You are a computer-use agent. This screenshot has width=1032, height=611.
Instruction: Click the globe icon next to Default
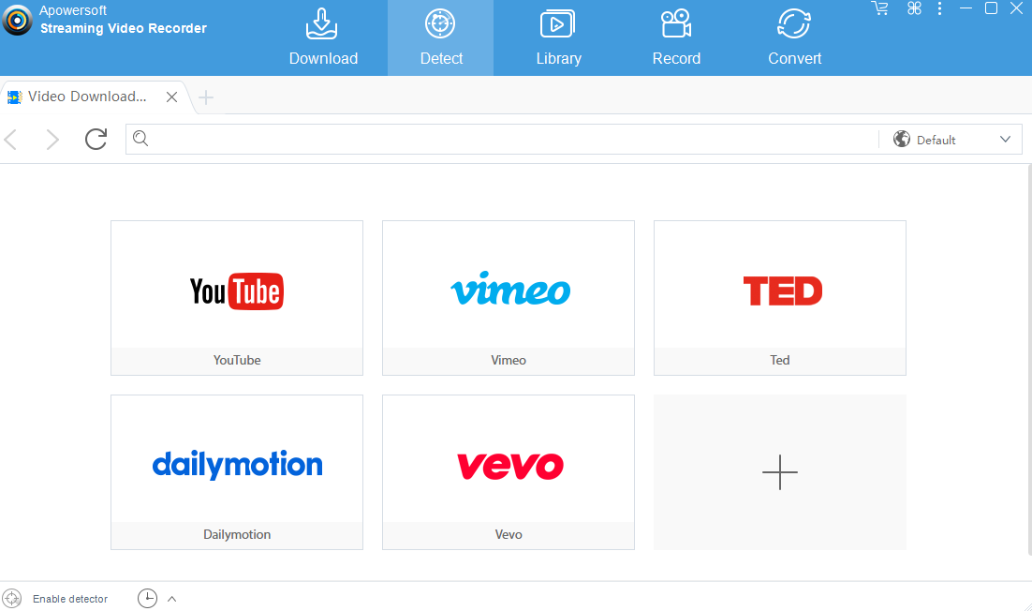(x=902, y=139)
